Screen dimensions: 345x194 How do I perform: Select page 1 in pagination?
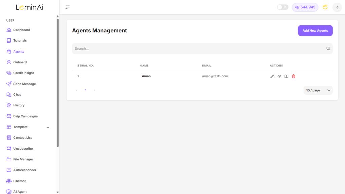click(x=86, y=90)
